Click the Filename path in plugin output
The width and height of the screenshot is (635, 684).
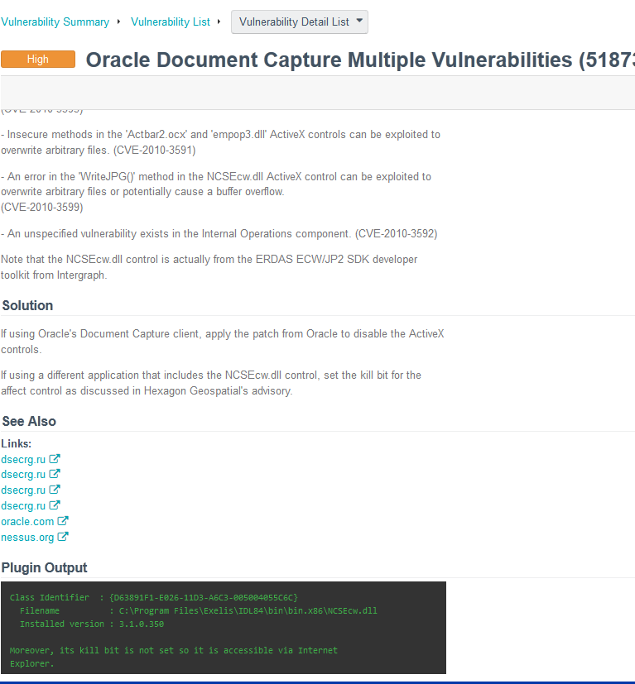click(x=248, y=610)
